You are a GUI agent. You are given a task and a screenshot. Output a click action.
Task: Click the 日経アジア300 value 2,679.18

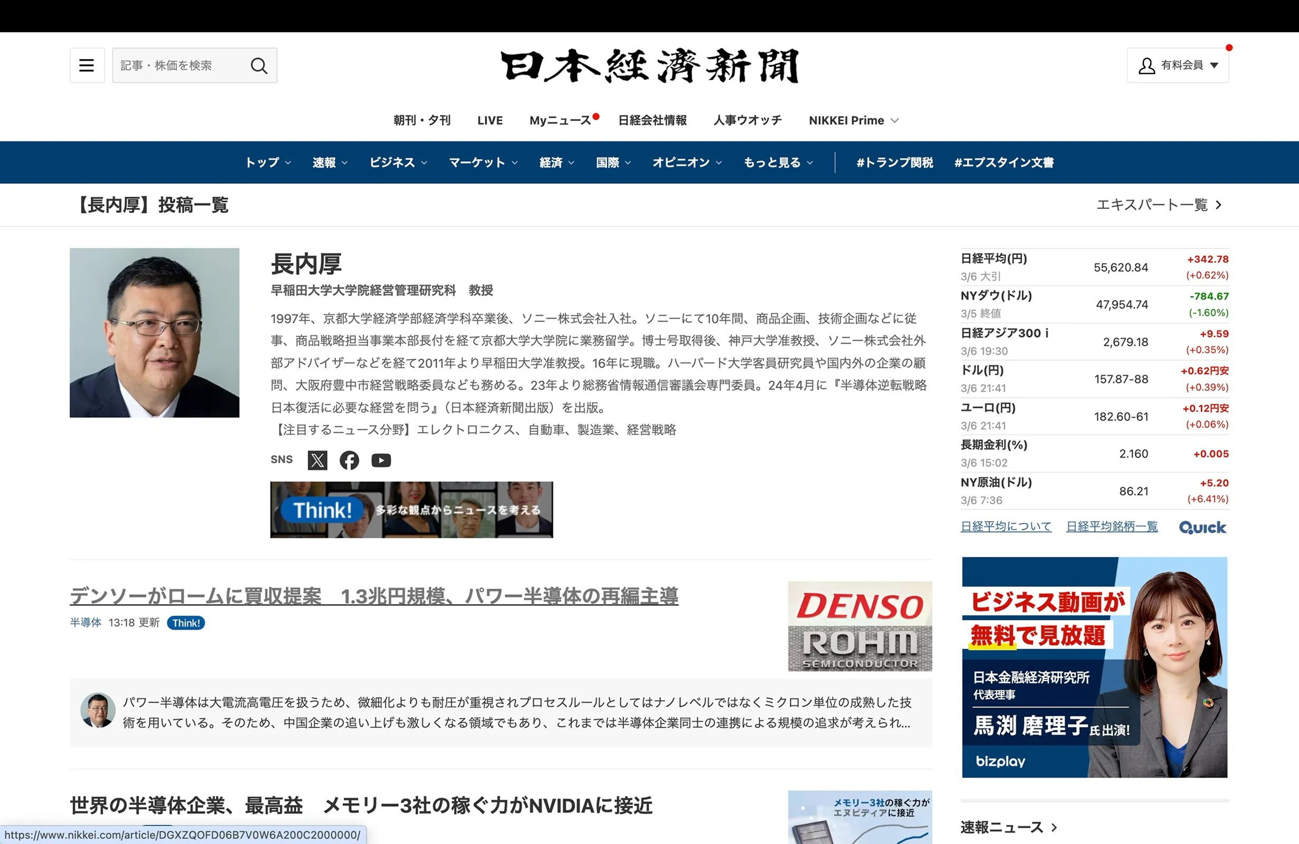click(1125, 342)
